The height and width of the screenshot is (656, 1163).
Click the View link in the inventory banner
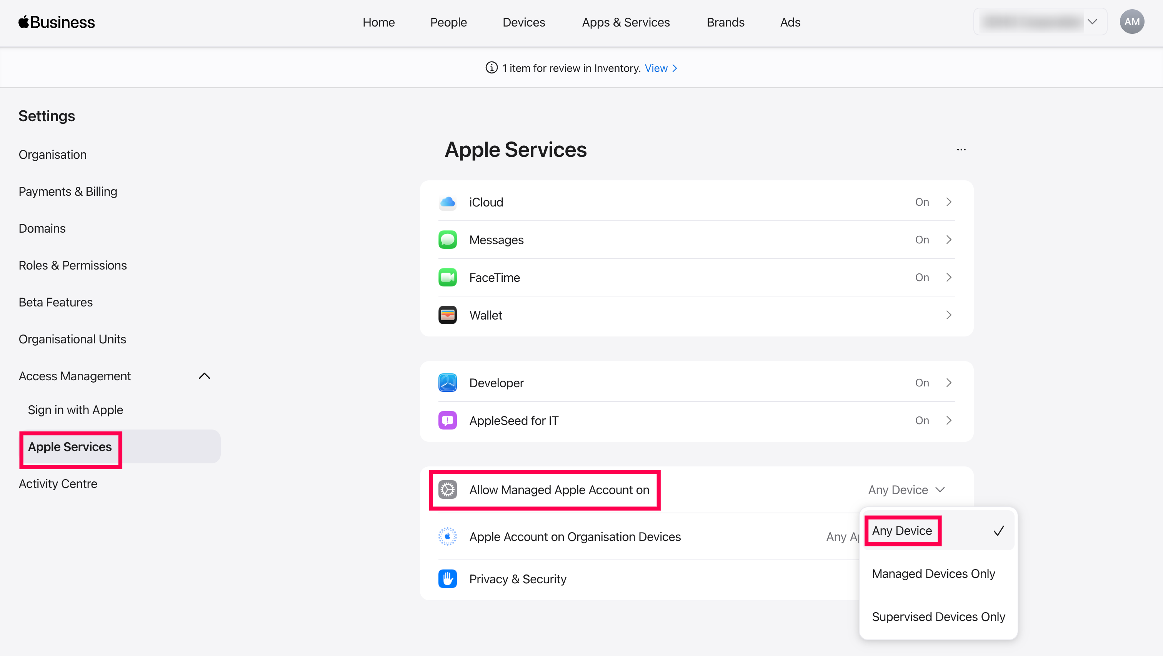[x=660, y=68]
